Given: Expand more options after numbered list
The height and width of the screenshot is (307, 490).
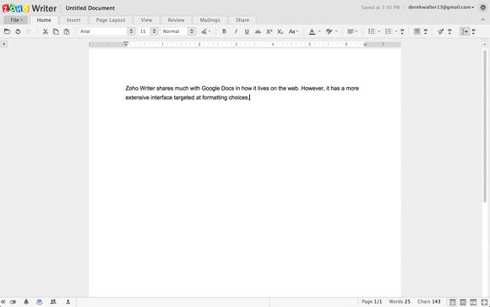Looking at the screenshot, I should (402, 31).
